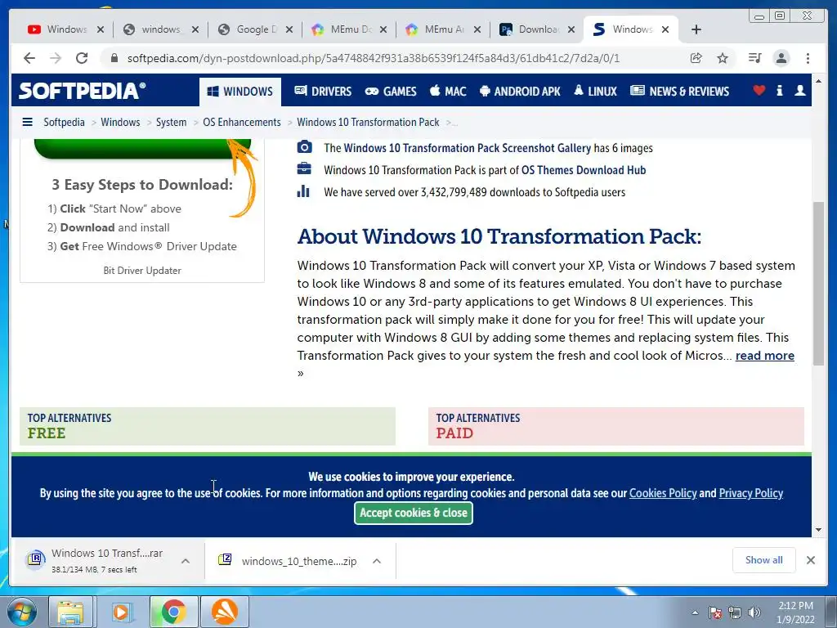Open the MAC section
Viewport: 837px width, 628px height.
[449, 92]
